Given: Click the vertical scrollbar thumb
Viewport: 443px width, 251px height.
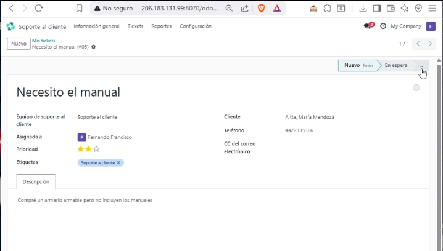Looking at the screenshot, I should 439,157.
